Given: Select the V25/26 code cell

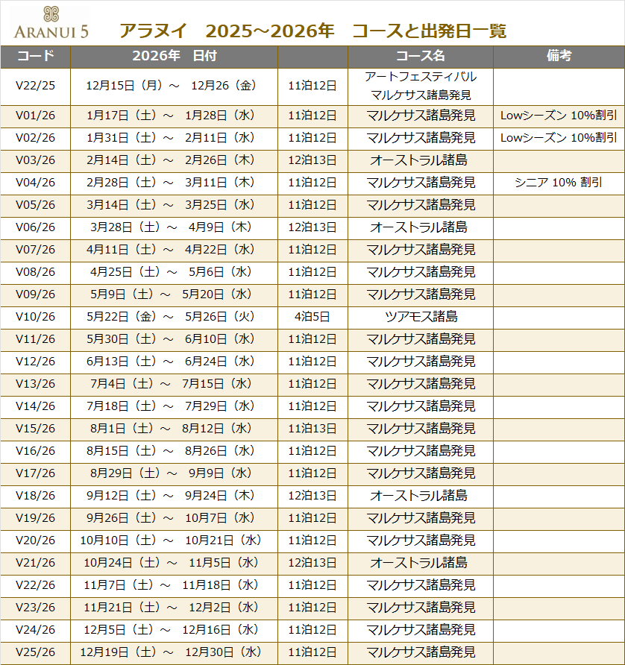Looking at the screenshot, I should tap(35, 652).
